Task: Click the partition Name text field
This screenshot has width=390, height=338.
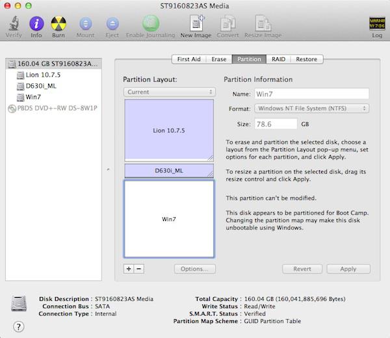Action: tap(311, 94)
